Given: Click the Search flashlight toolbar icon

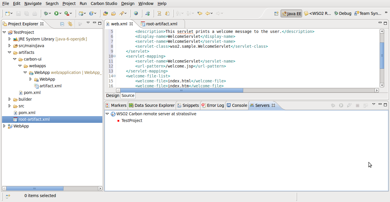Looking at the screenshot, I should pos(122,13).
